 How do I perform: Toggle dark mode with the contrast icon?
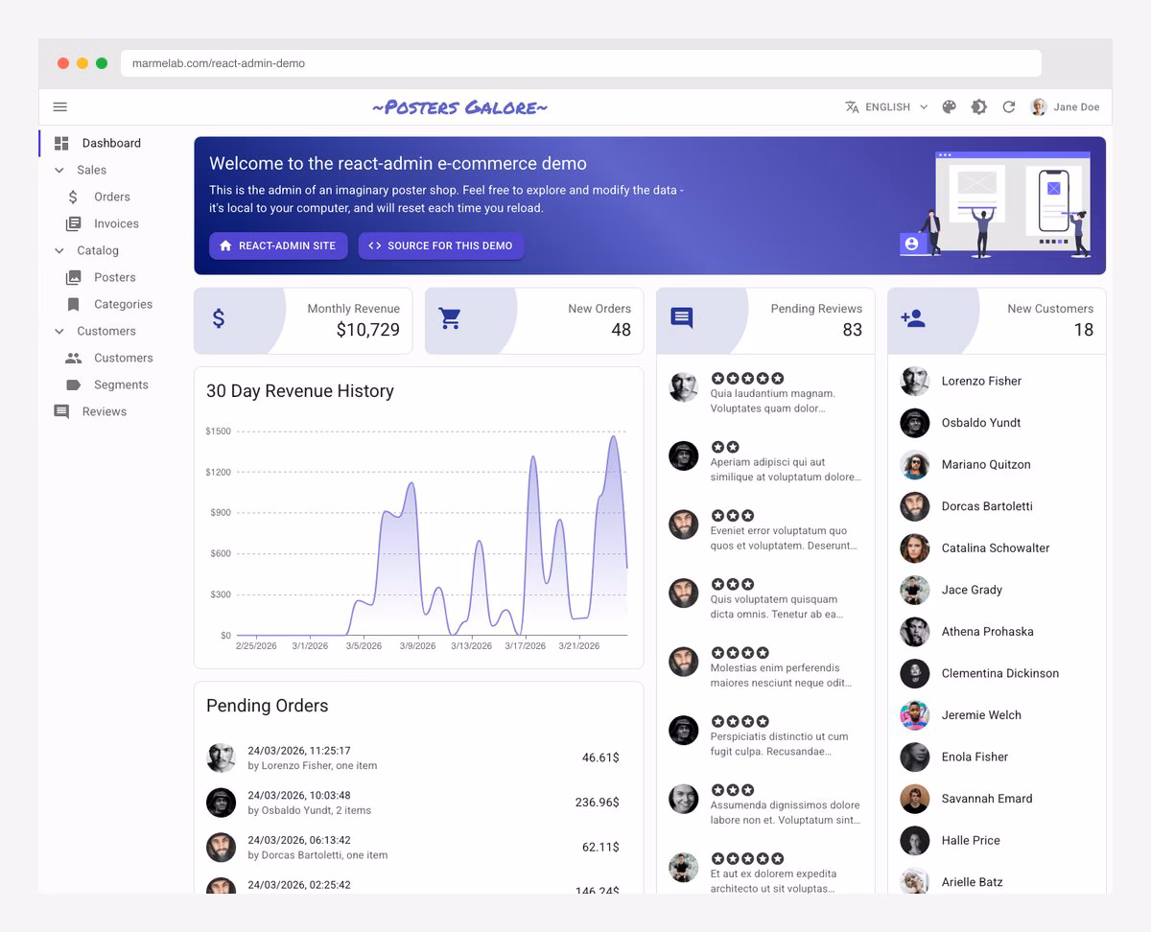coord(978,106)
